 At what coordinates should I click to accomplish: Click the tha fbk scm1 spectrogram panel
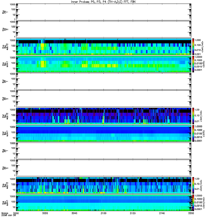tap(104, 64)
